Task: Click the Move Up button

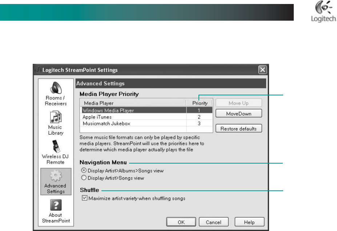Action: click(238, 103)
